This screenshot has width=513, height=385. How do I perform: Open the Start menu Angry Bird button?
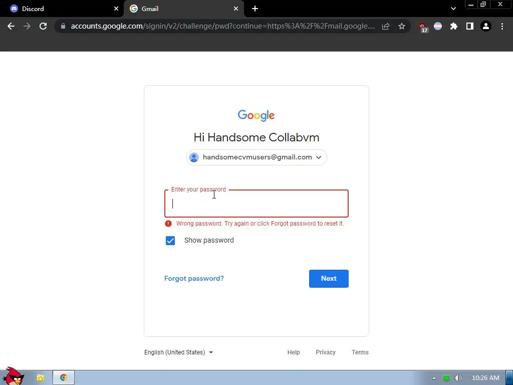(x=13, y=376)
